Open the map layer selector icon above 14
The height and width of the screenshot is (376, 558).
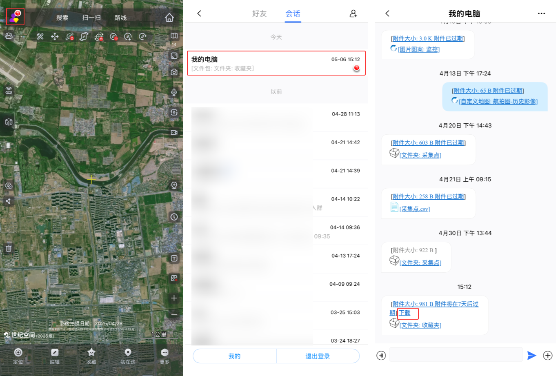[174, 36]
